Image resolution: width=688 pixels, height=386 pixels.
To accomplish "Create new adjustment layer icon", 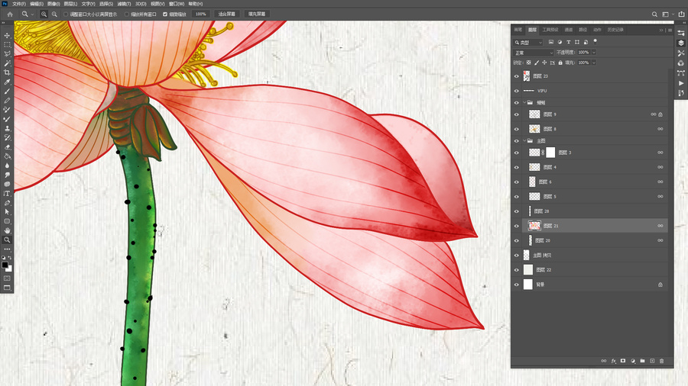I will tap(633, 361).
